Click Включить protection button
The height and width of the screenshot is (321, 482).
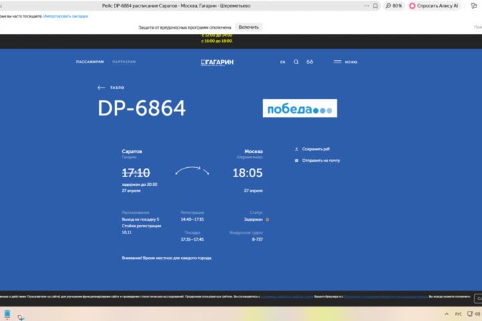click(248, 27)
